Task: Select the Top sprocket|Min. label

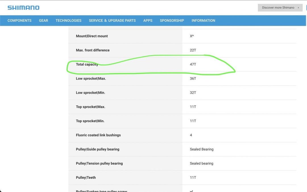Action: [x=90, y=121]
